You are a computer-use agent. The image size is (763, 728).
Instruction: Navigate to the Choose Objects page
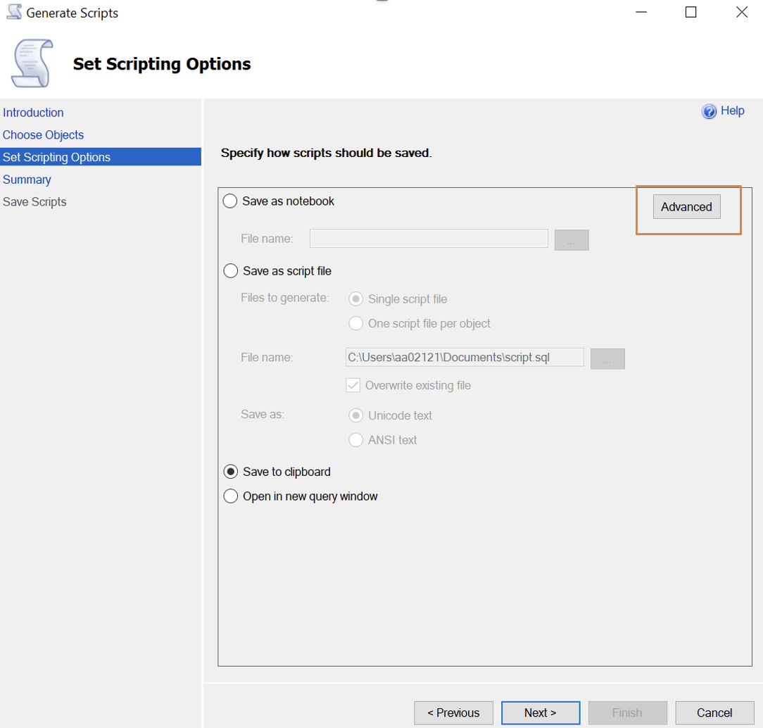[x=43, y=135]
